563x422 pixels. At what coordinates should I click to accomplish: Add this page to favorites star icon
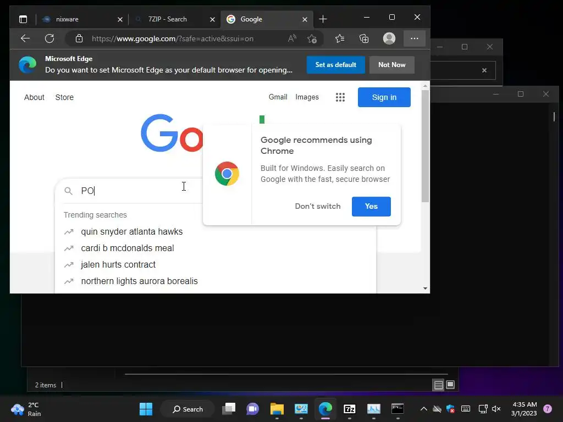312,38
